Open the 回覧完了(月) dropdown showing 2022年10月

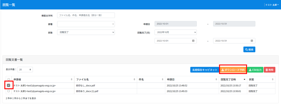pyautogui.click(x=176, y=32)
